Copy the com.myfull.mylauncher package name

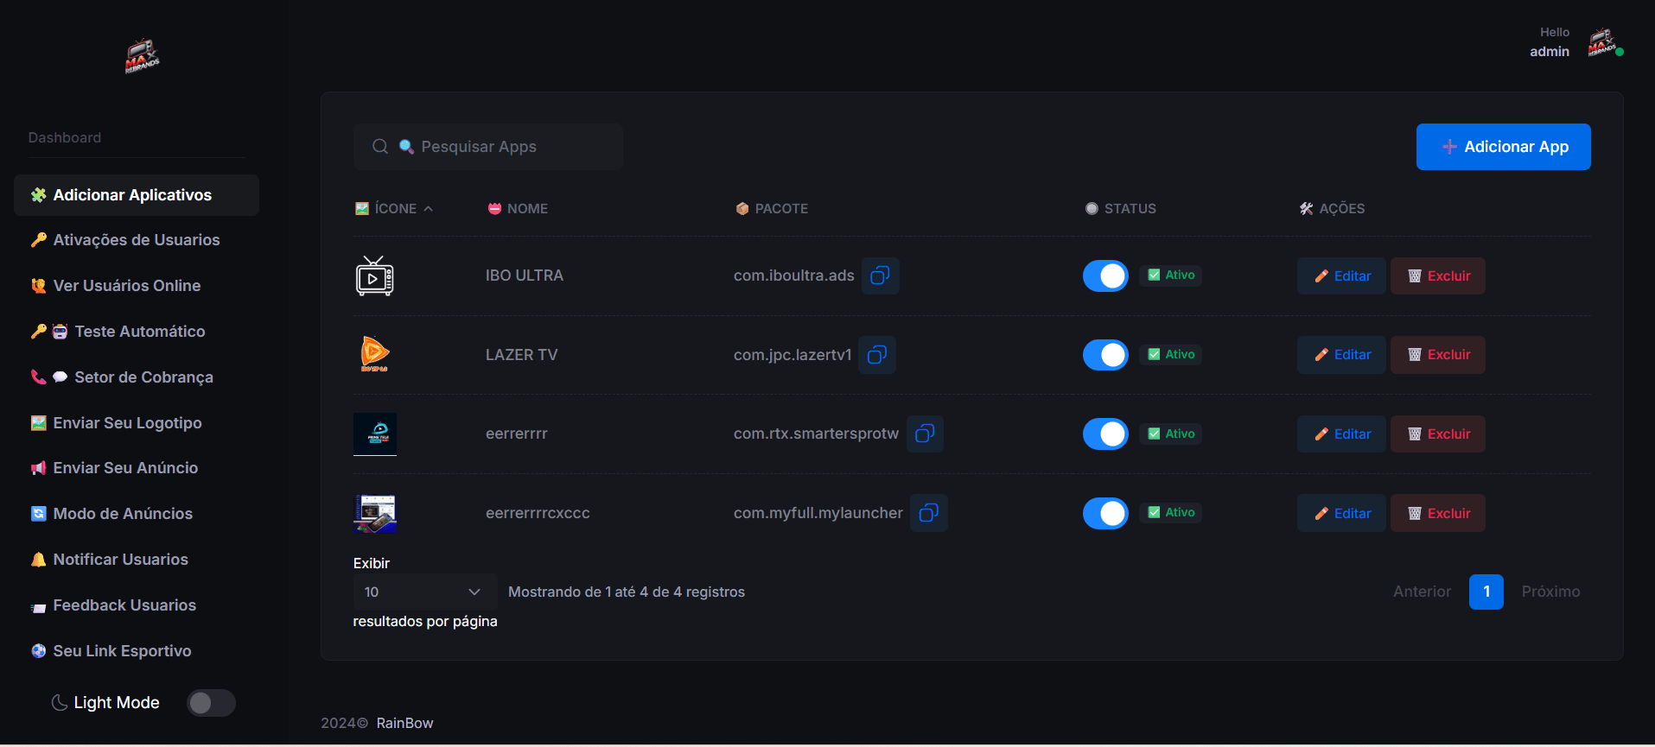(928, 513)
